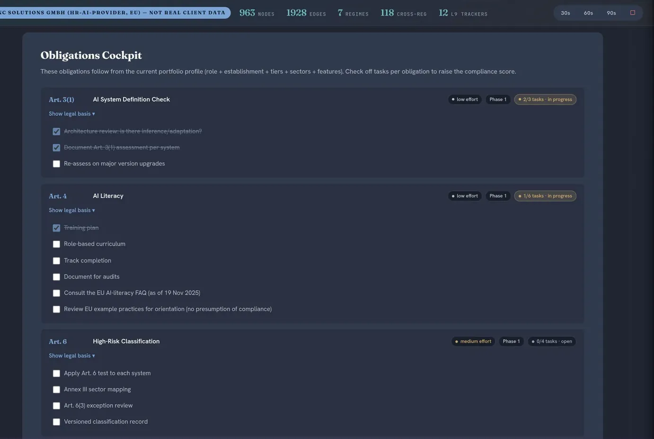Select the 90s interval option

[611, 13]
